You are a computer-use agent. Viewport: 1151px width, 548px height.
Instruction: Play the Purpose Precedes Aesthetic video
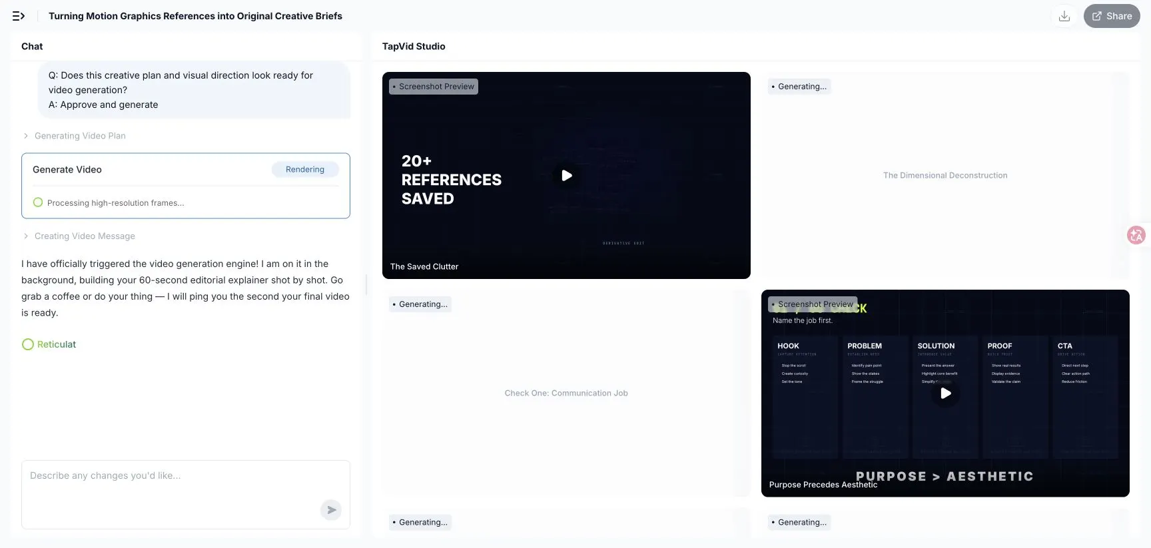[x=945, y=393]
